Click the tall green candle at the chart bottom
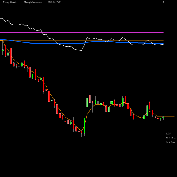Screen dimensions: 177x177 tap(85, 126)
